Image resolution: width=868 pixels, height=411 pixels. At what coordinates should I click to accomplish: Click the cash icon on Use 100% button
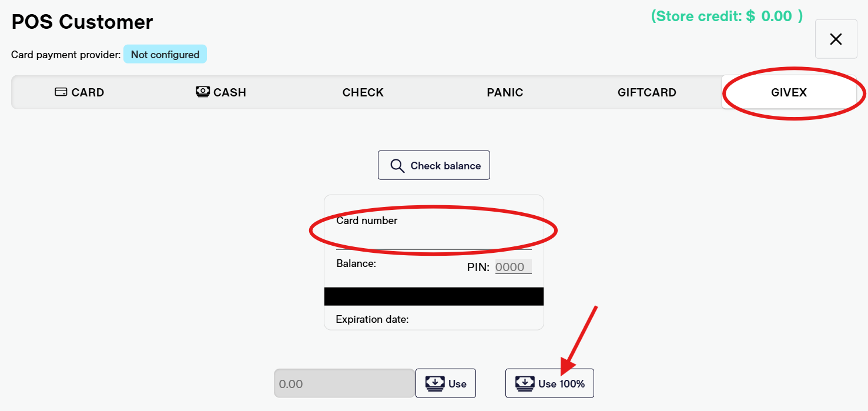[525, 383]
